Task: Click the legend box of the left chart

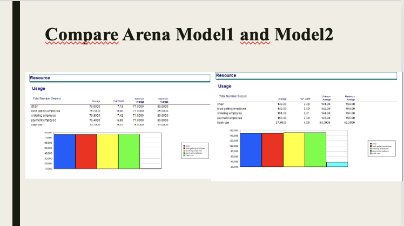Action: pyautogui.click(x=195, y=151)
